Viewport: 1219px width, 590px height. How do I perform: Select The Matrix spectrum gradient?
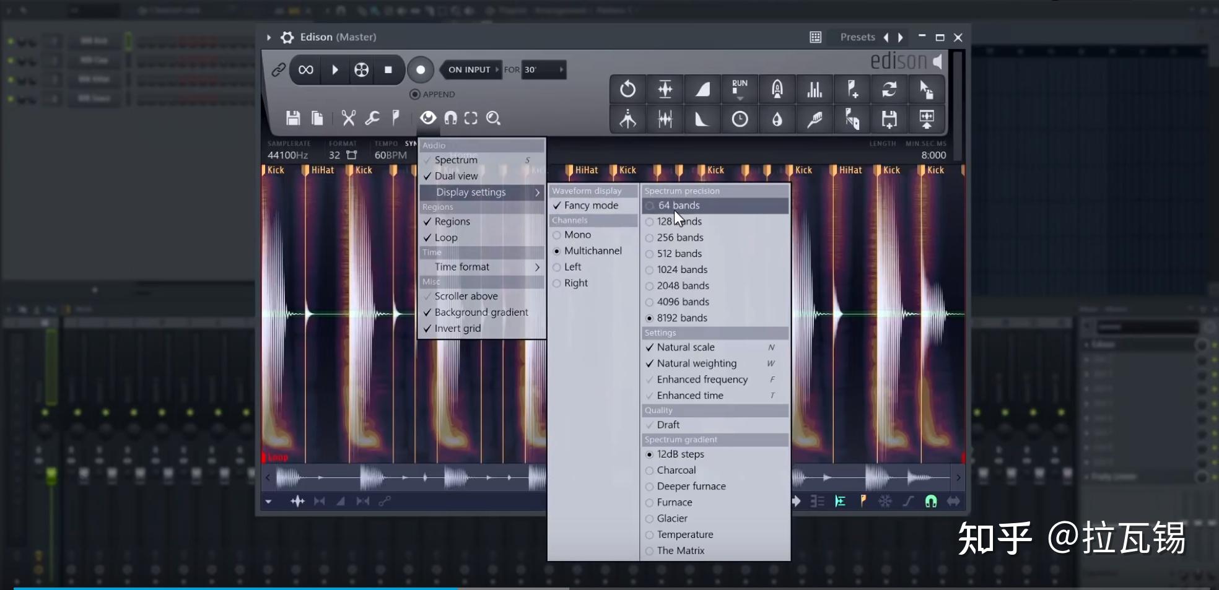[x=715, y=551]
